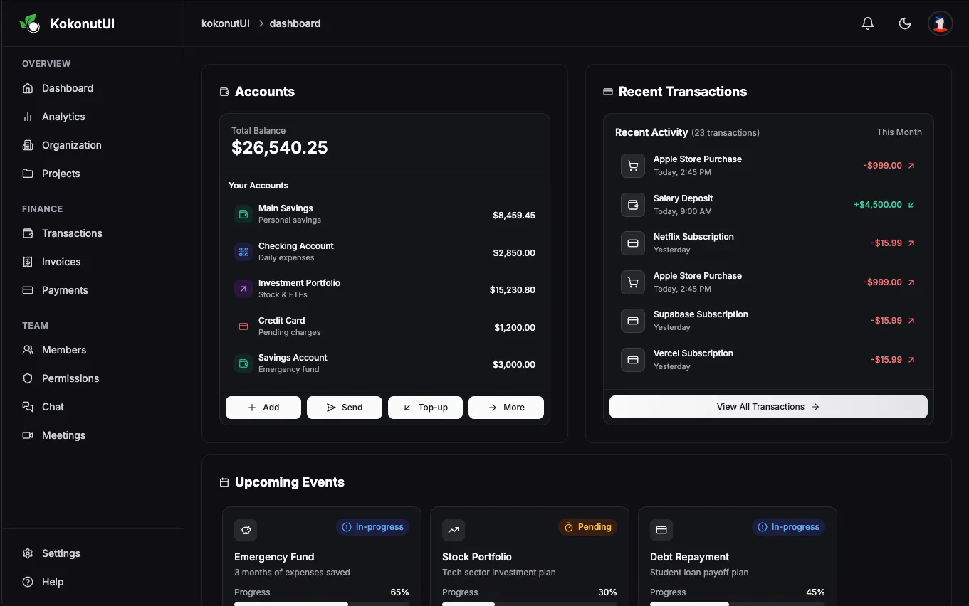Click the notifications bell icon
The image size is (969, 606).
point(867,23)
